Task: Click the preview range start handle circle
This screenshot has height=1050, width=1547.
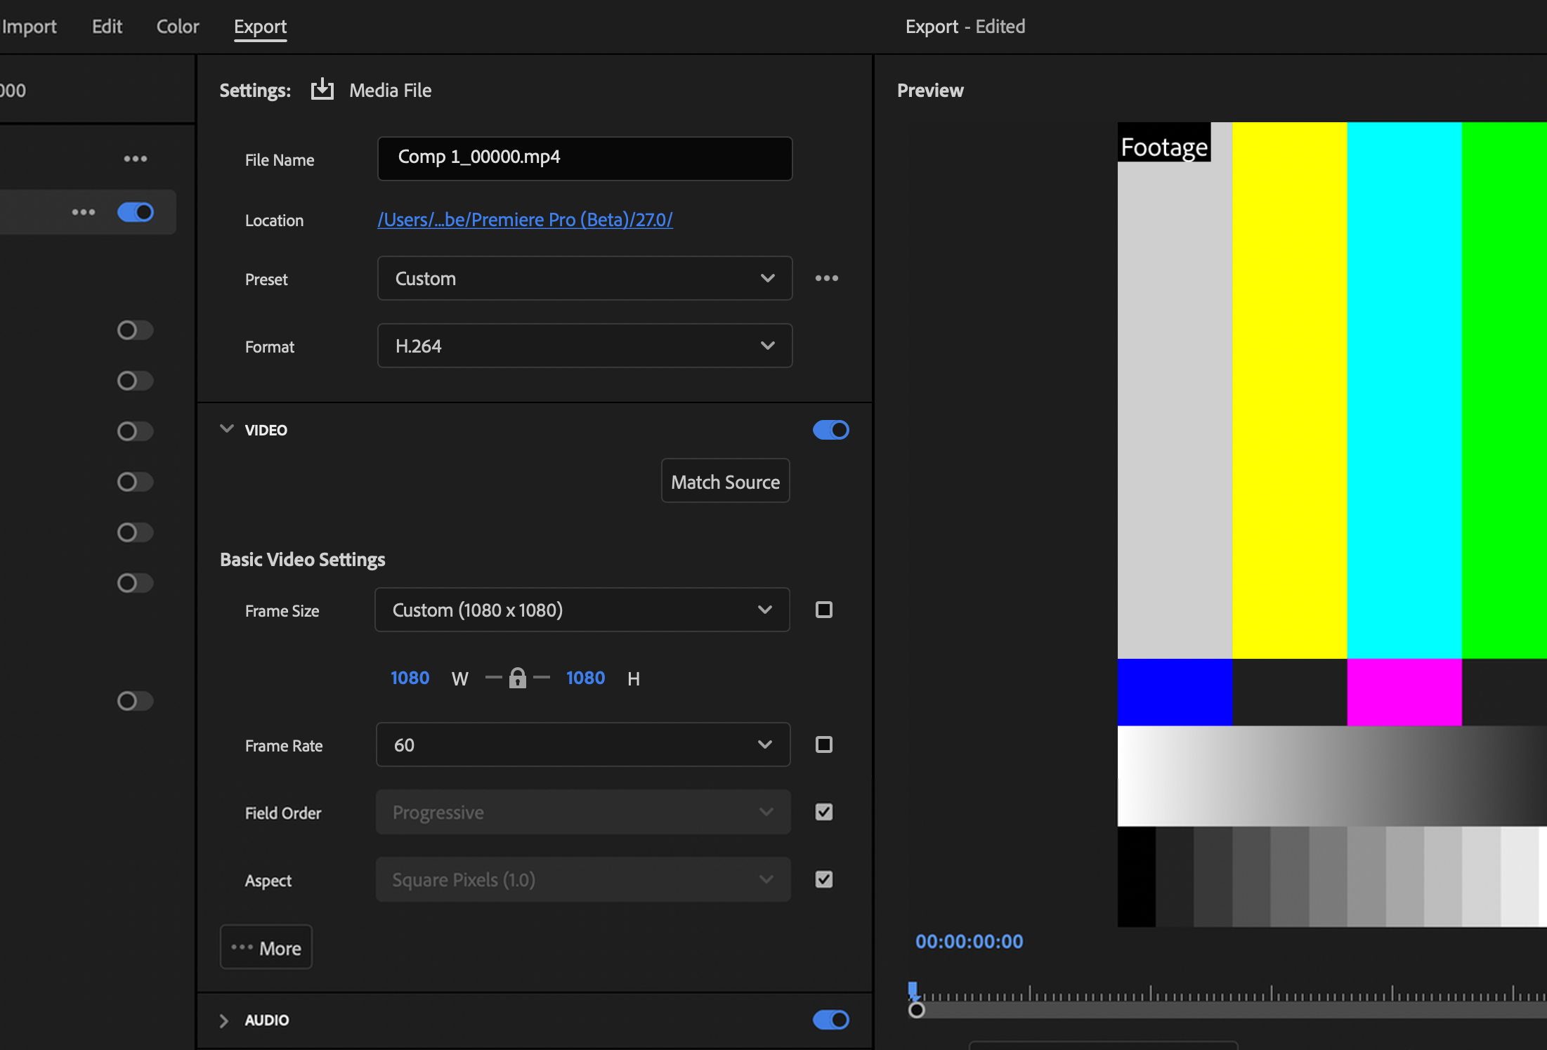Action: click(x=916, y=1010)
